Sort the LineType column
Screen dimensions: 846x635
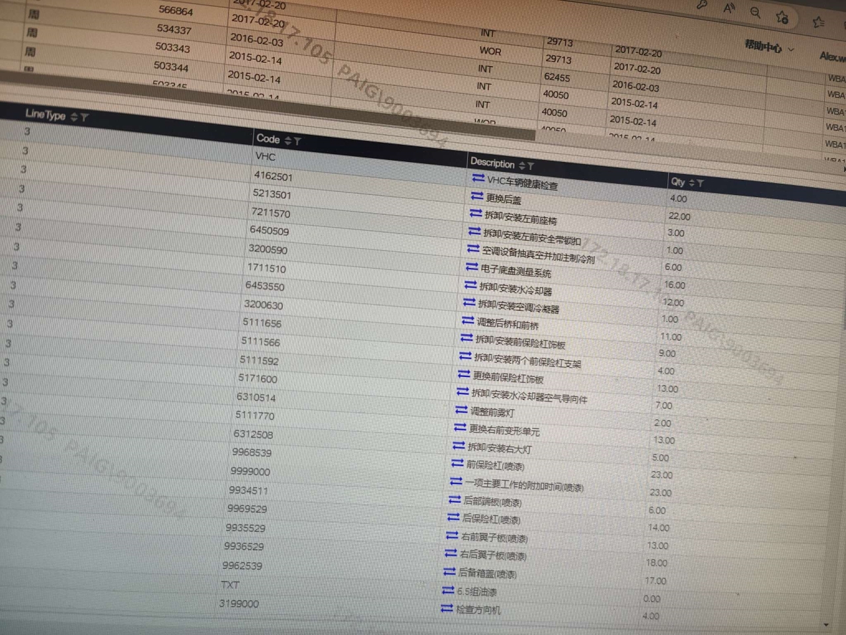click(74, 117)
